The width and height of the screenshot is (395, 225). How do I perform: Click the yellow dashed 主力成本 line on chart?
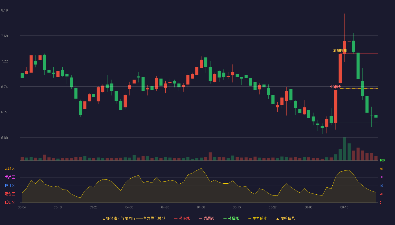click(359, 88)
